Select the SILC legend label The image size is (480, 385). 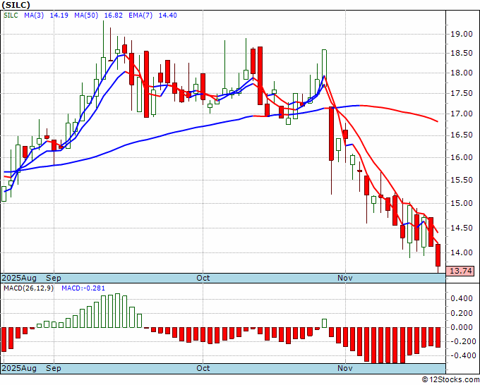coord(11,16)
